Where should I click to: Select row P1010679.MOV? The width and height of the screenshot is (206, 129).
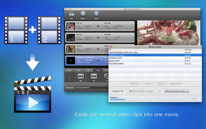point(155,64)
